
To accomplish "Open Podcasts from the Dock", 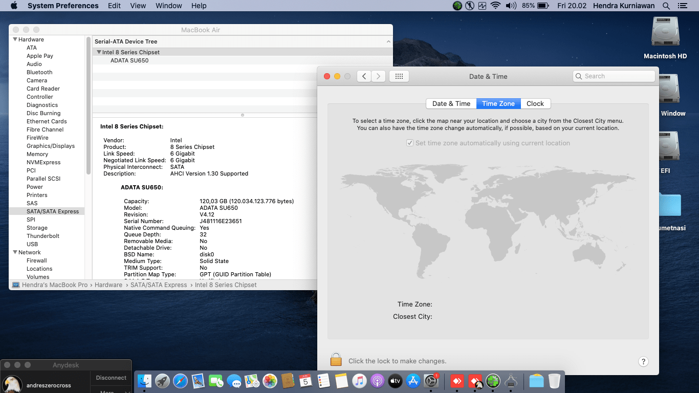I will click(x=377, y=381).
